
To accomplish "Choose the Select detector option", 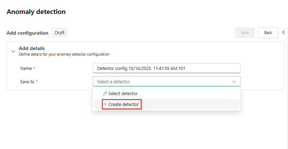I will 167,94.
